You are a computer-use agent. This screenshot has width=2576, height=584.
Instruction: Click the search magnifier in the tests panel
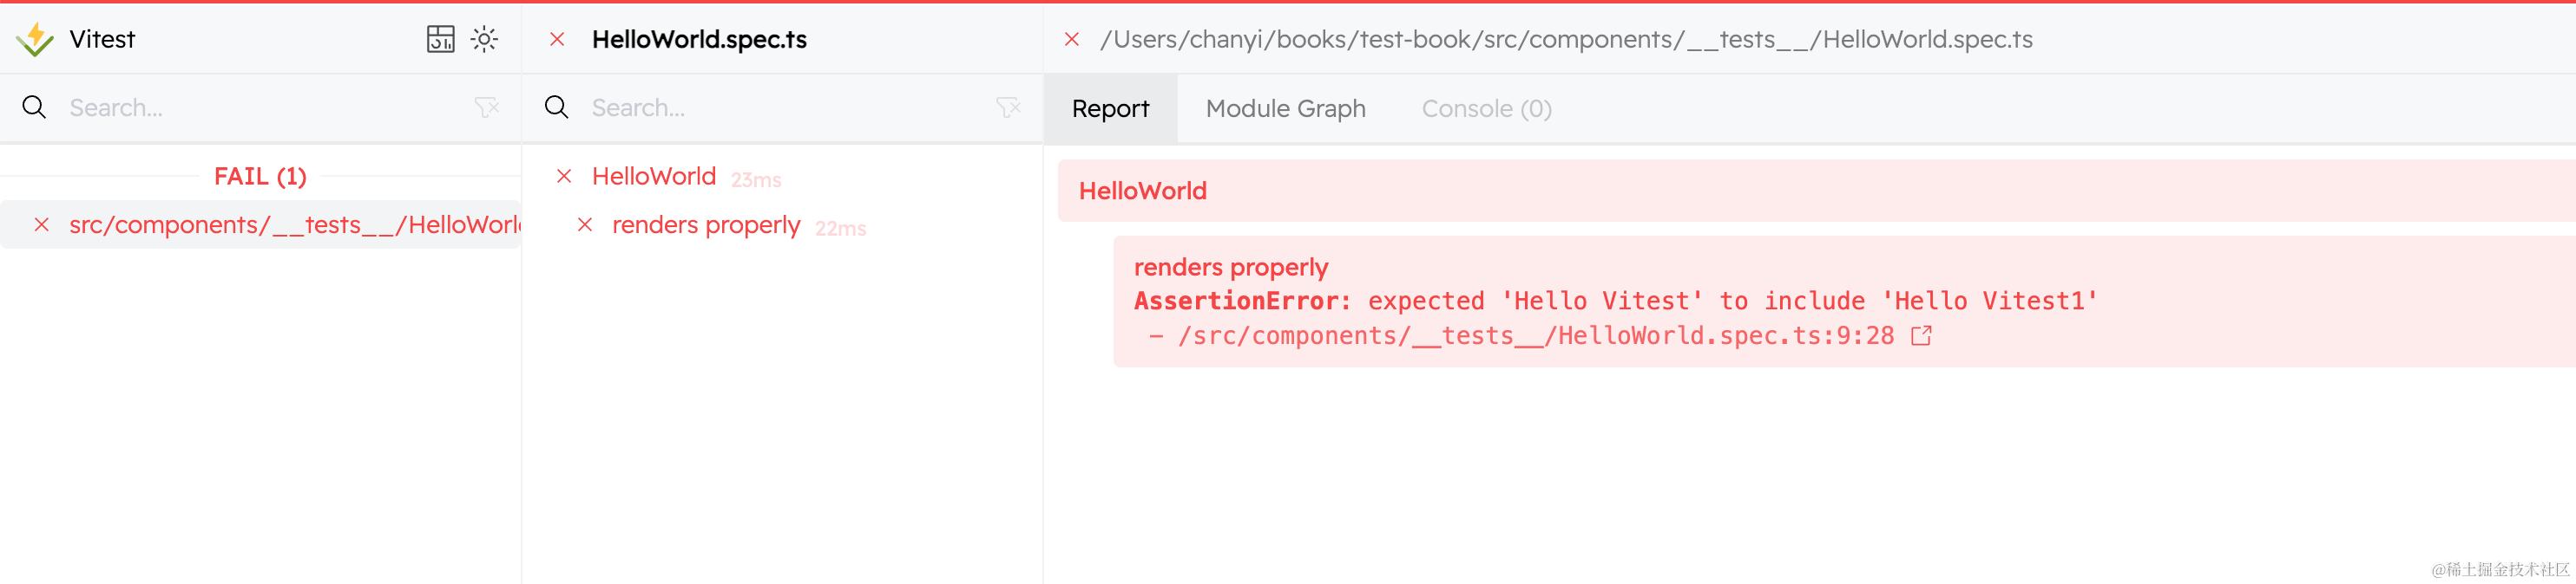[557, 107]
